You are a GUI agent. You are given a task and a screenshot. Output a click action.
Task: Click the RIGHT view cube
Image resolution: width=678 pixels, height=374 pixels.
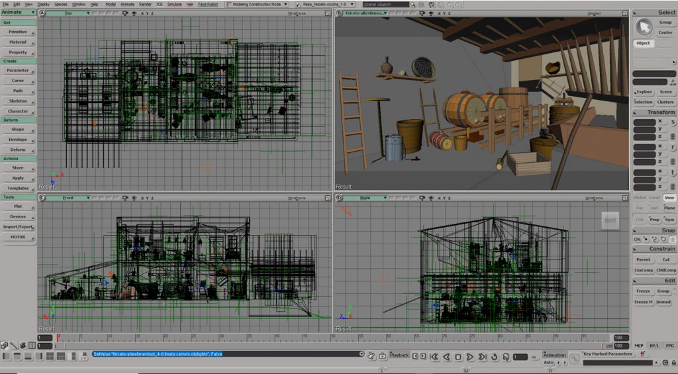coord(610,220)
